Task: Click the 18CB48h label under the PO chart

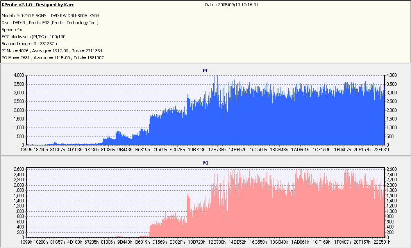Action: [279, 242]
